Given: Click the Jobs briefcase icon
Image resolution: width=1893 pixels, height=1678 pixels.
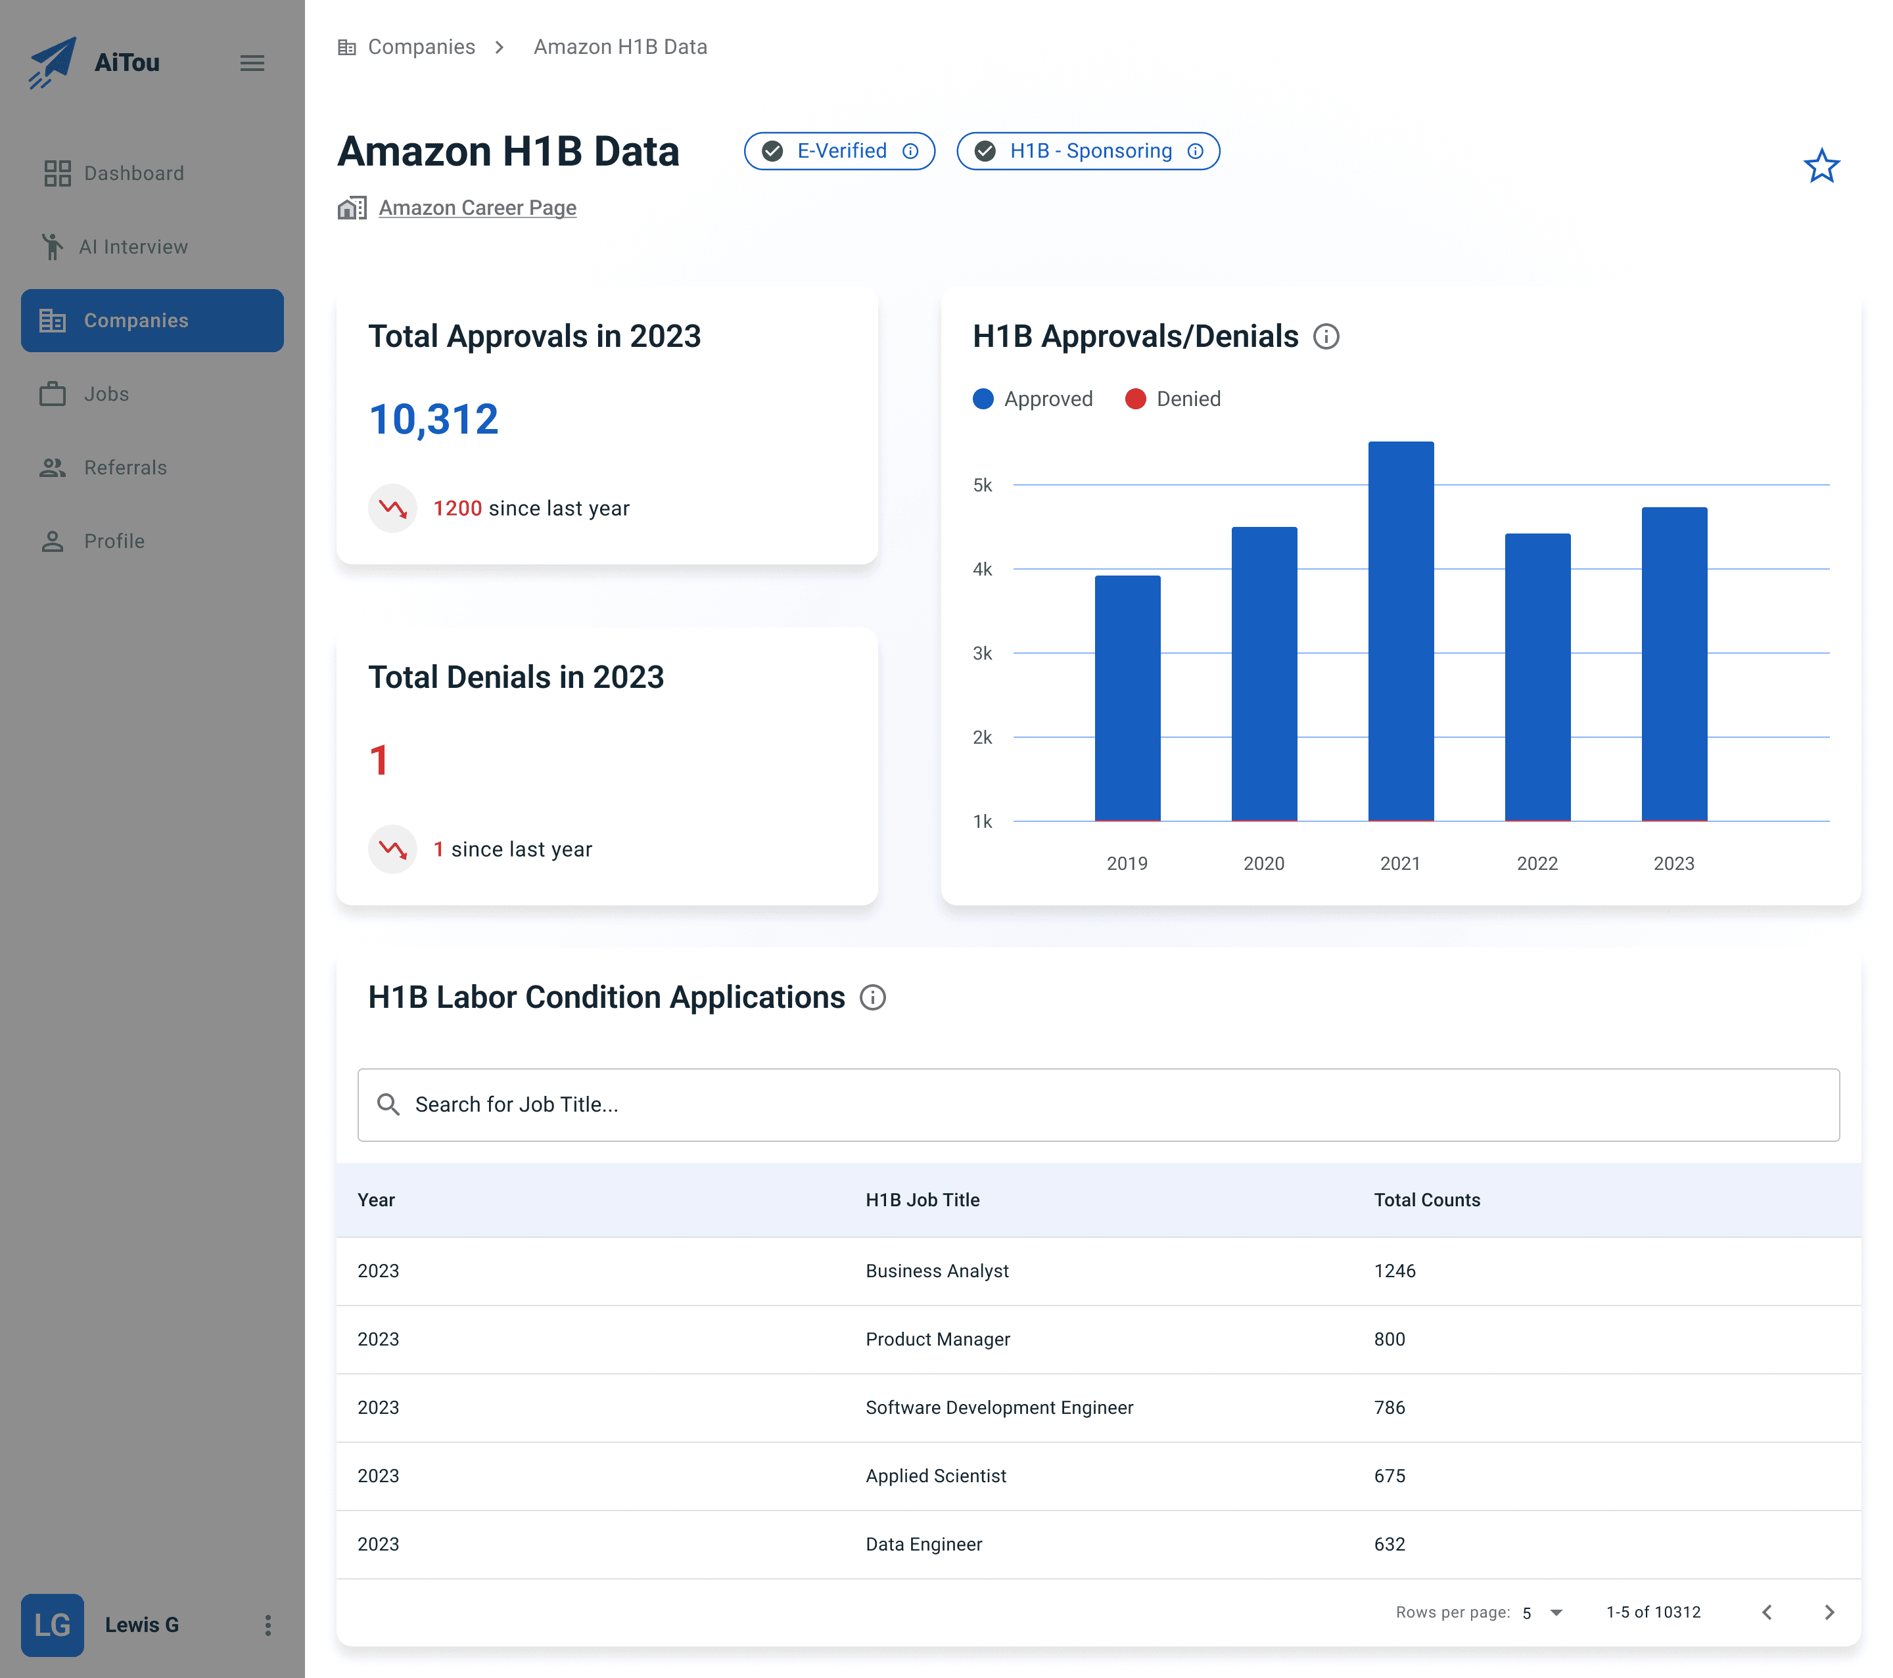Looking at the screenshot, I should click(53, 394).
